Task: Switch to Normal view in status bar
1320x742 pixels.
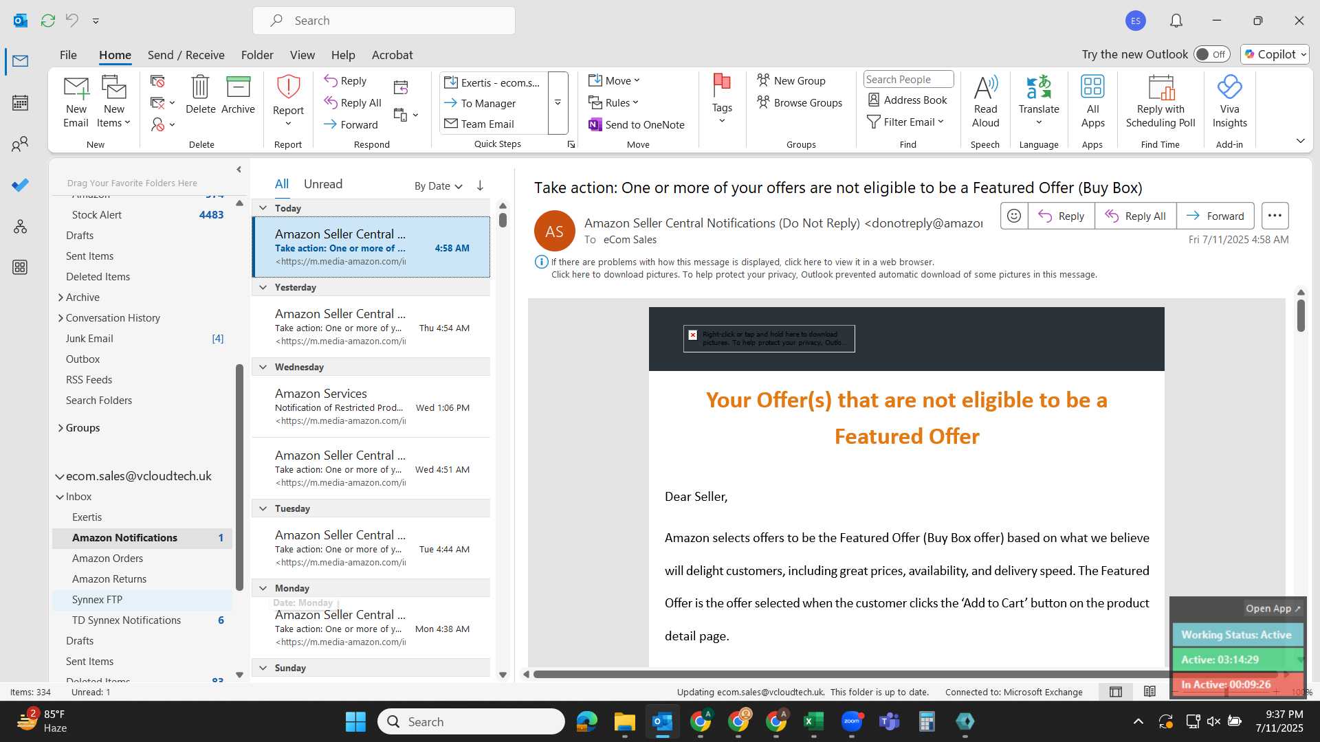Action: pos(1116,691)
